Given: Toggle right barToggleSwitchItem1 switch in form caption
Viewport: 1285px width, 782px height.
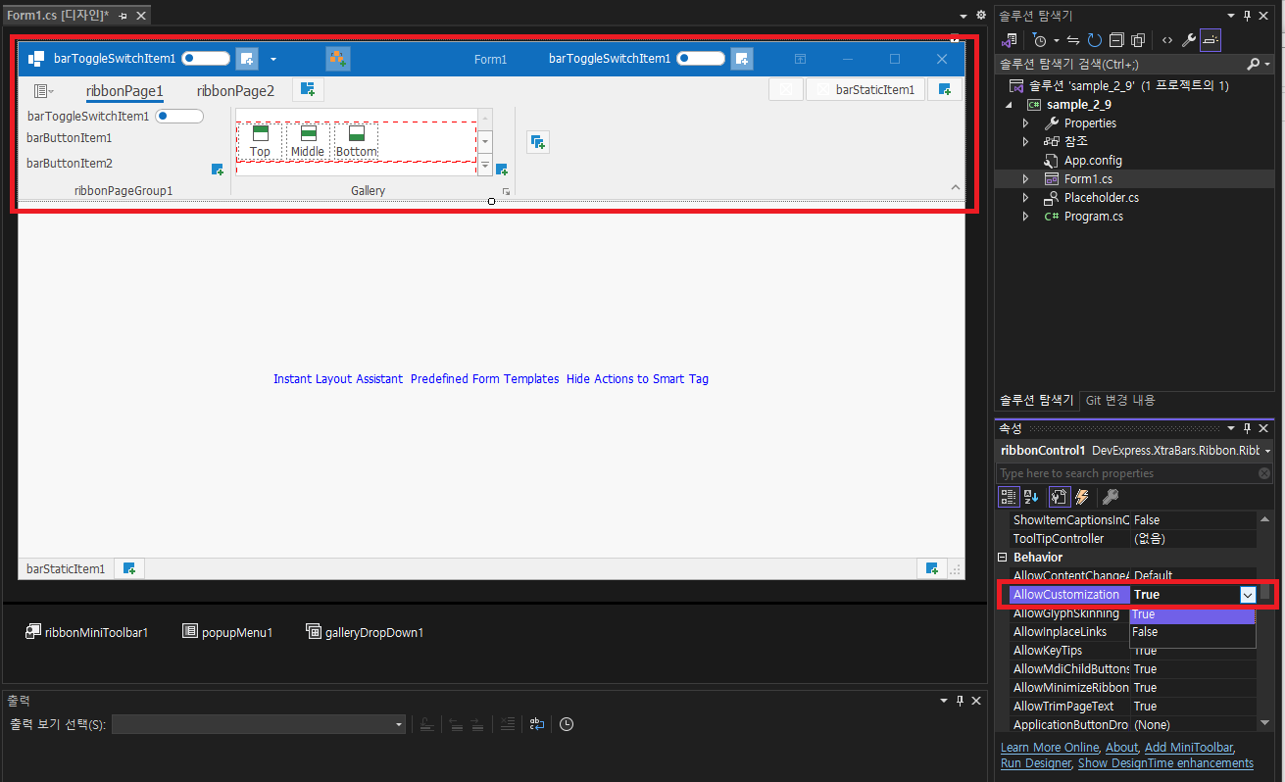Looking at the screenshot, I should (x=701, y=59).
